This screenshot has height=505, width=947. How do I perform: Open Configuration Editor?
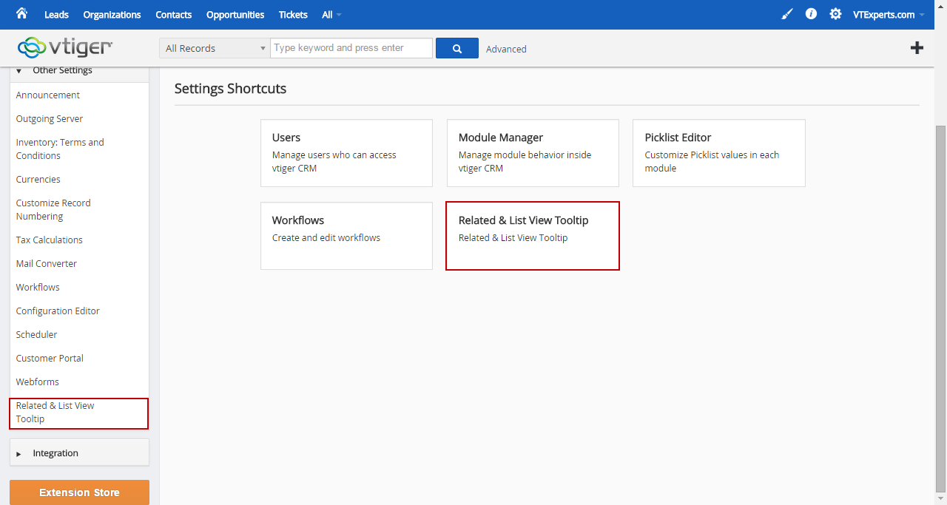point(58,311)
